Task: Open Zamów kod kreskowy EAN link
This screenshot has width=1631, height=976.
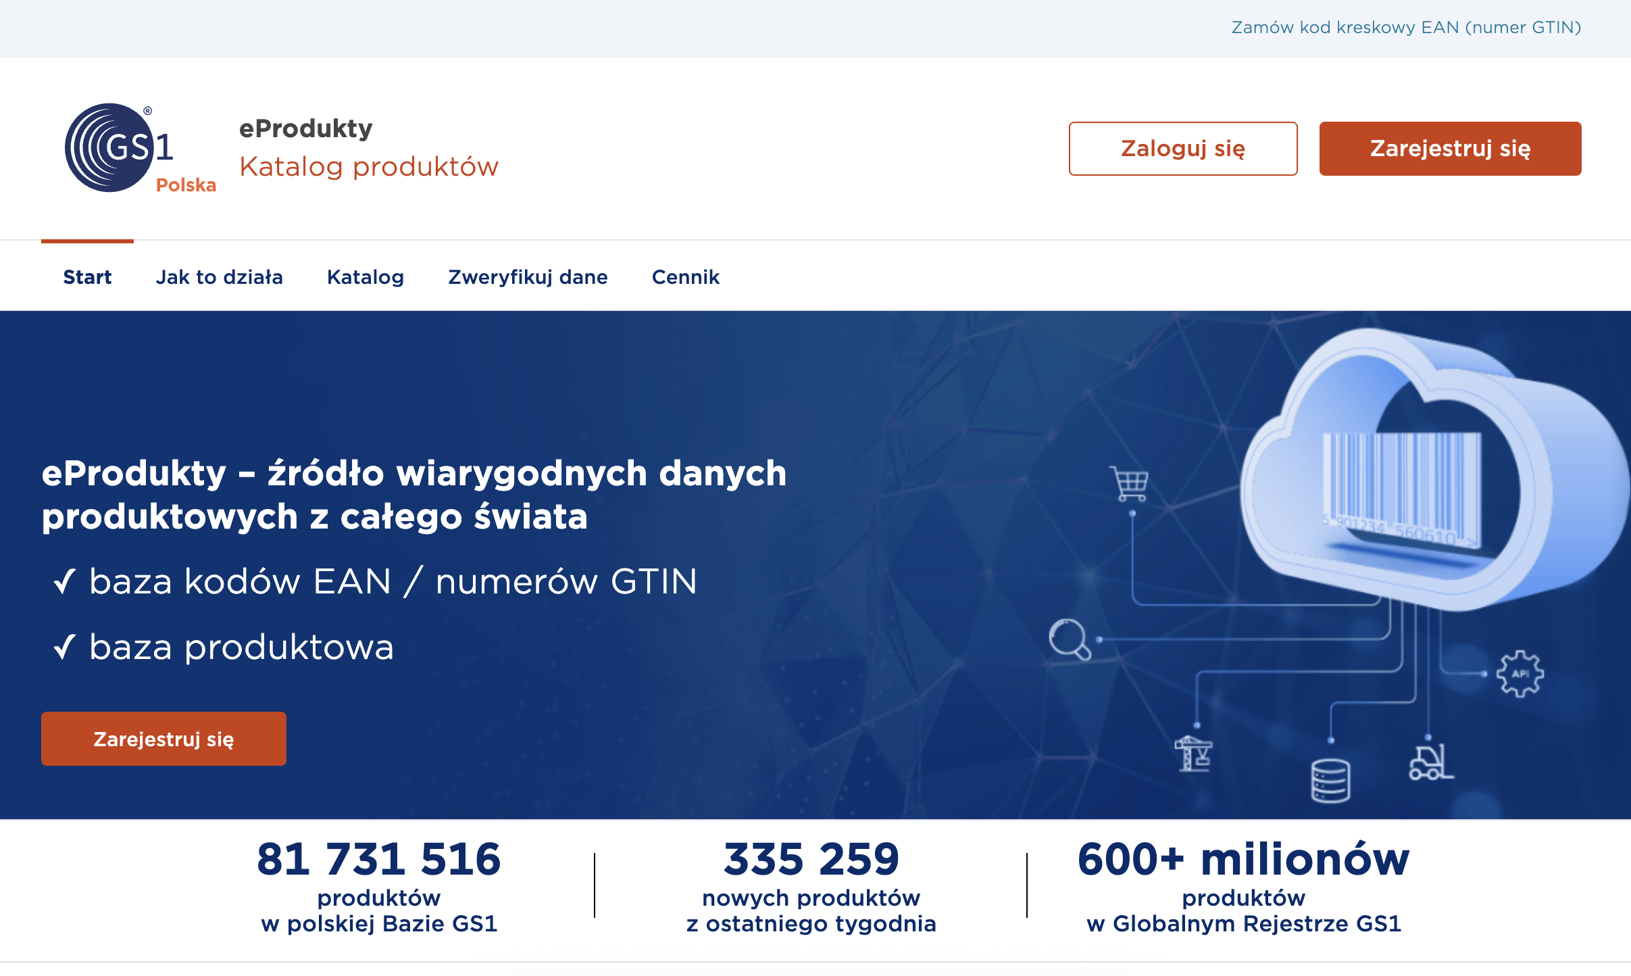Action: click(x=1406, y=28)
